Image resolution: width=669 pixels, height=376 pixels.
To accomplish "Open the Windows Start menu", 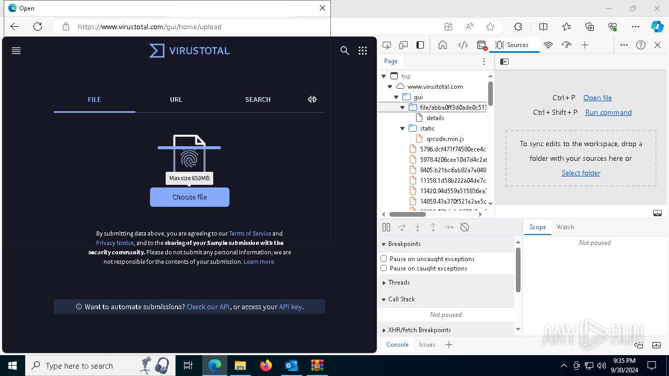I will tap(13, 366).
